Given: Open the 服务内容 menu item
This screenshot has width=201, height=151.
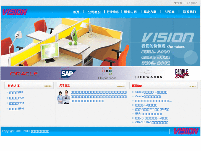Looking at the screenshot, I should coord(130,12).
